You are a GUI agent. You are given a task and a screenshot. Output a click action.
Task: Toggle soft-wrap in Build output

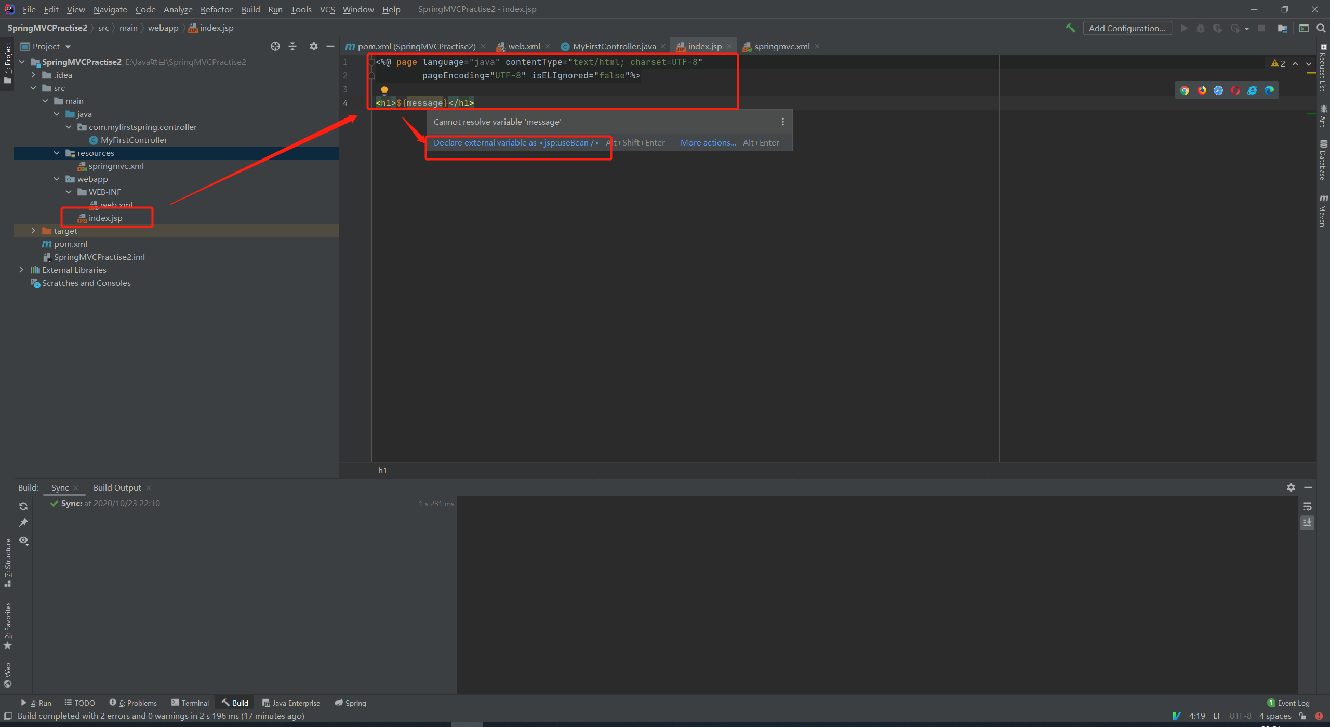(1307, 506)
